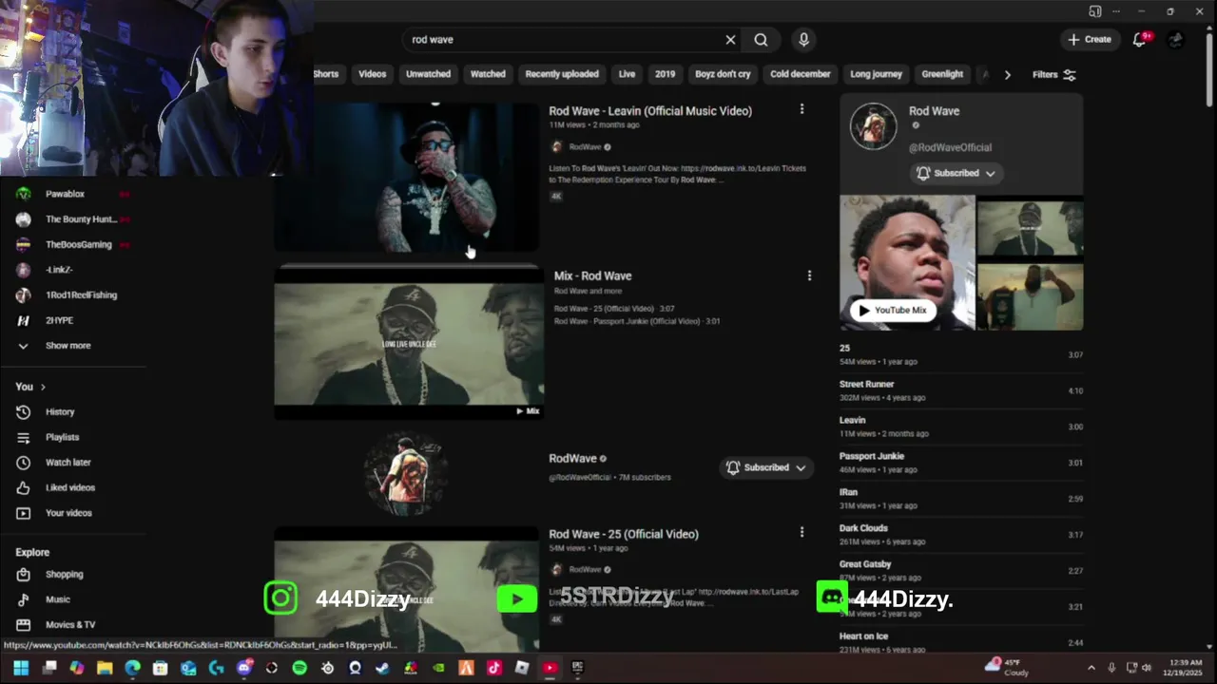This screenshot has height=684, width=1217.
Task: Play IRan from the panel list
Action: click(x=961, y=499)
